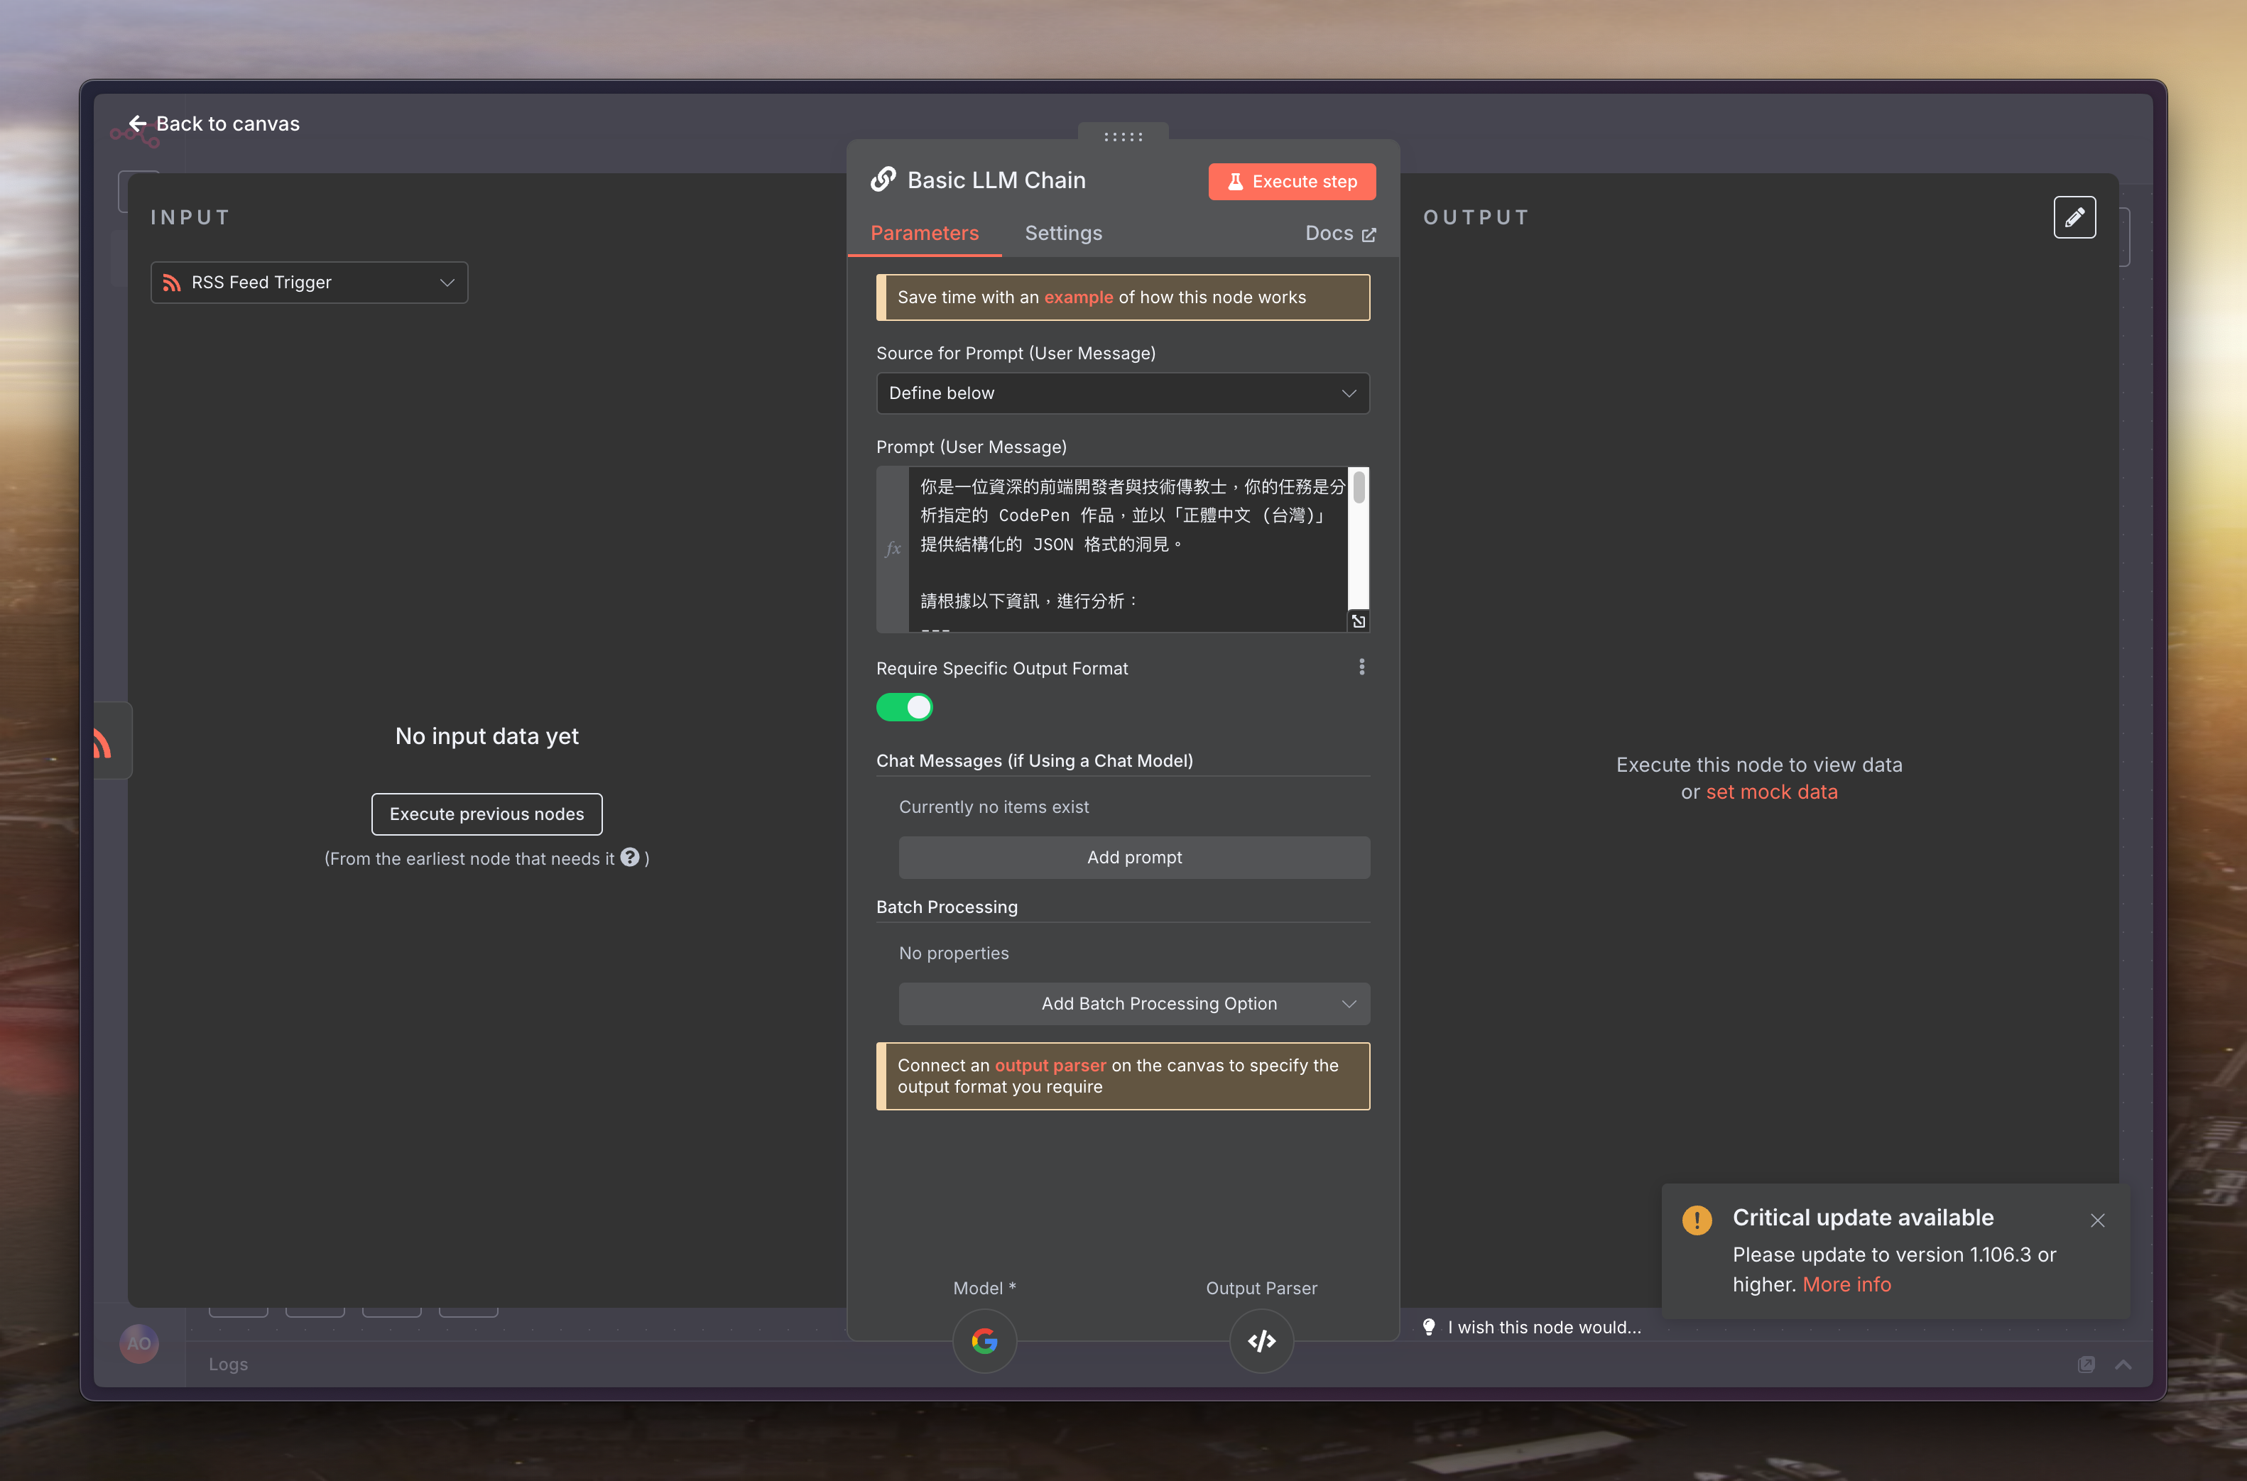Click the prompt text area scrollbar
This screenshot has width=2247, height=1481.
click(1358, 488)
